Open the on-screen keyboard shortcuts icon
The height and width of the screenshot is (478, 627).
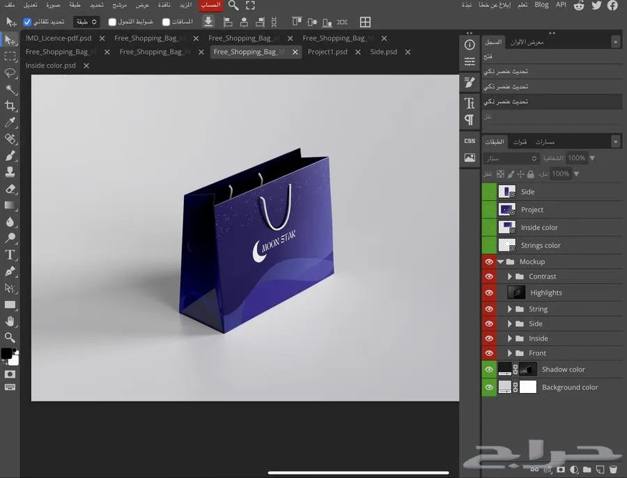[x=10, y=387]
